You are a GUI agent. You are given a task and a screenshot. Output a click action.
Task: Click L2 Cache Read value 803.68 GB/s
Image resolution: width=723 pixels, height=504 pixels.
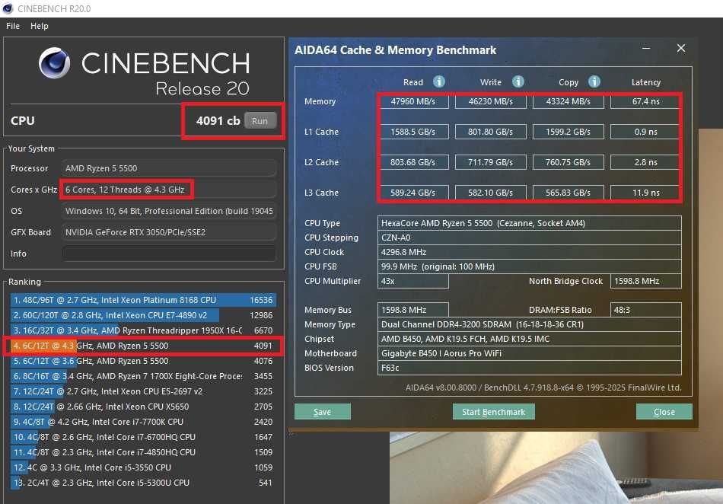(413, 162)
